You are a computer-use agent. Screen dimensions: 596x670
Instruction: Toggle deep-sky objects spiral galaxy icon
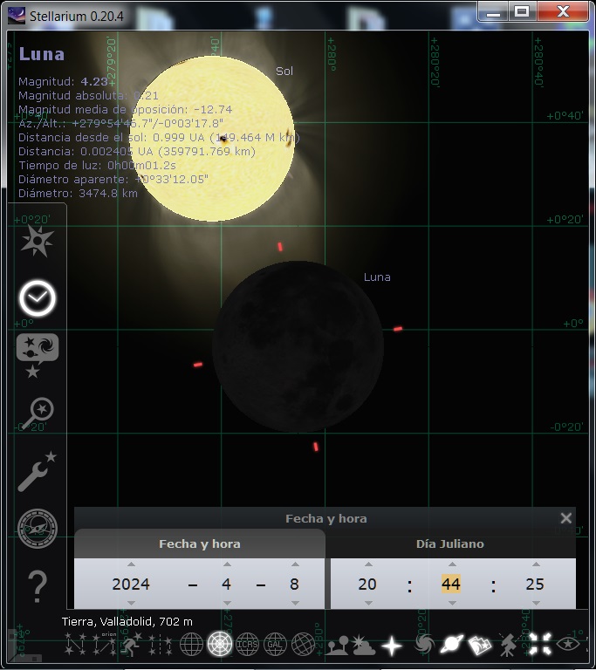(x=424, y=644)
